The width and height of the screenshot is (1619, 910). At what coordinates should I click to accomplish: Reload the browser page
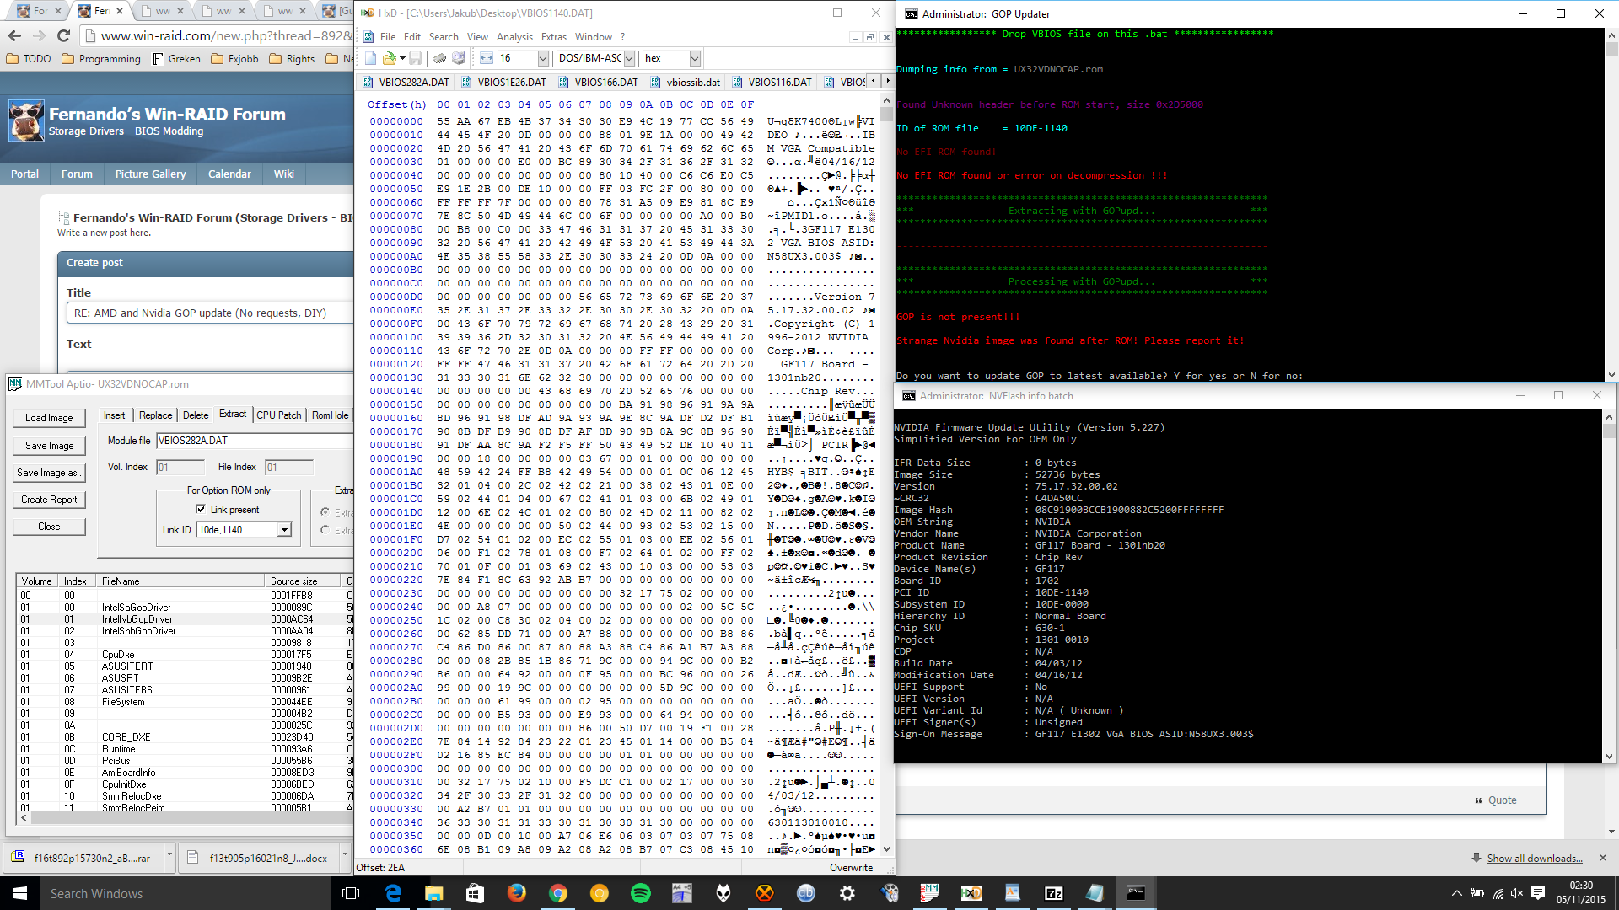(64, 35)
